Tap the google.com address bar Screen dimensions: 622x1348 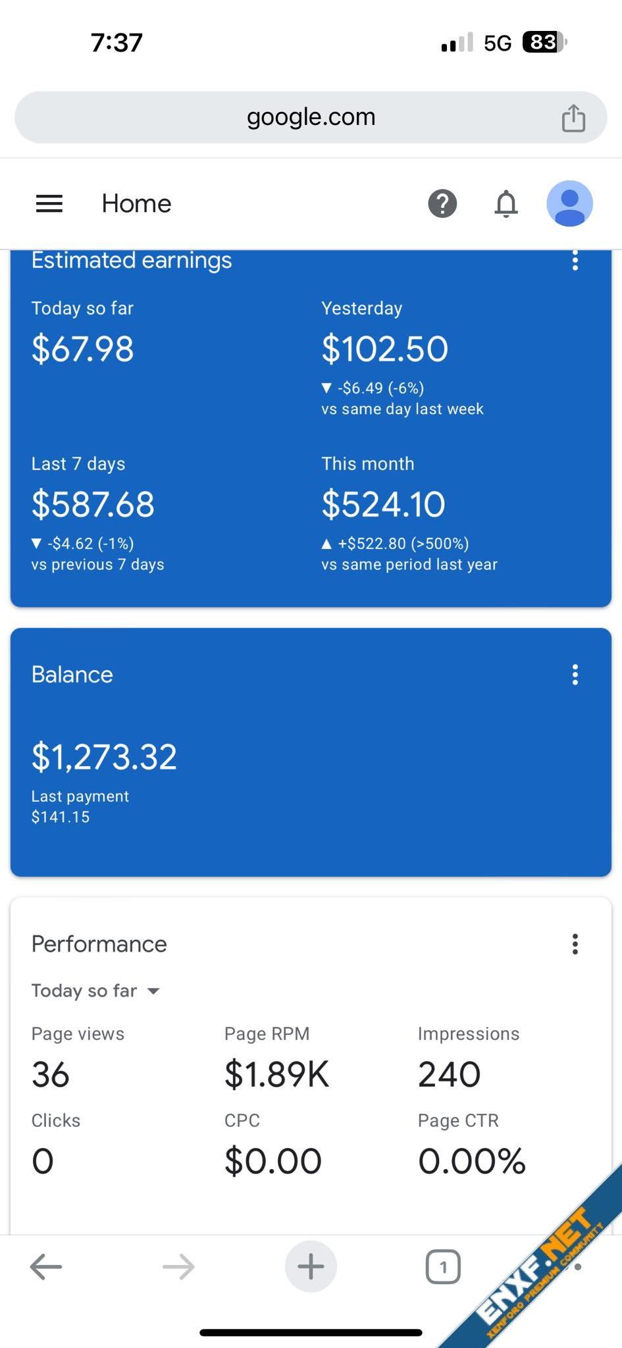[x=311, y=117]
